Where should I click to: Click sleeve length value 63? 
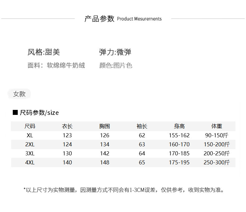point(142,144)
